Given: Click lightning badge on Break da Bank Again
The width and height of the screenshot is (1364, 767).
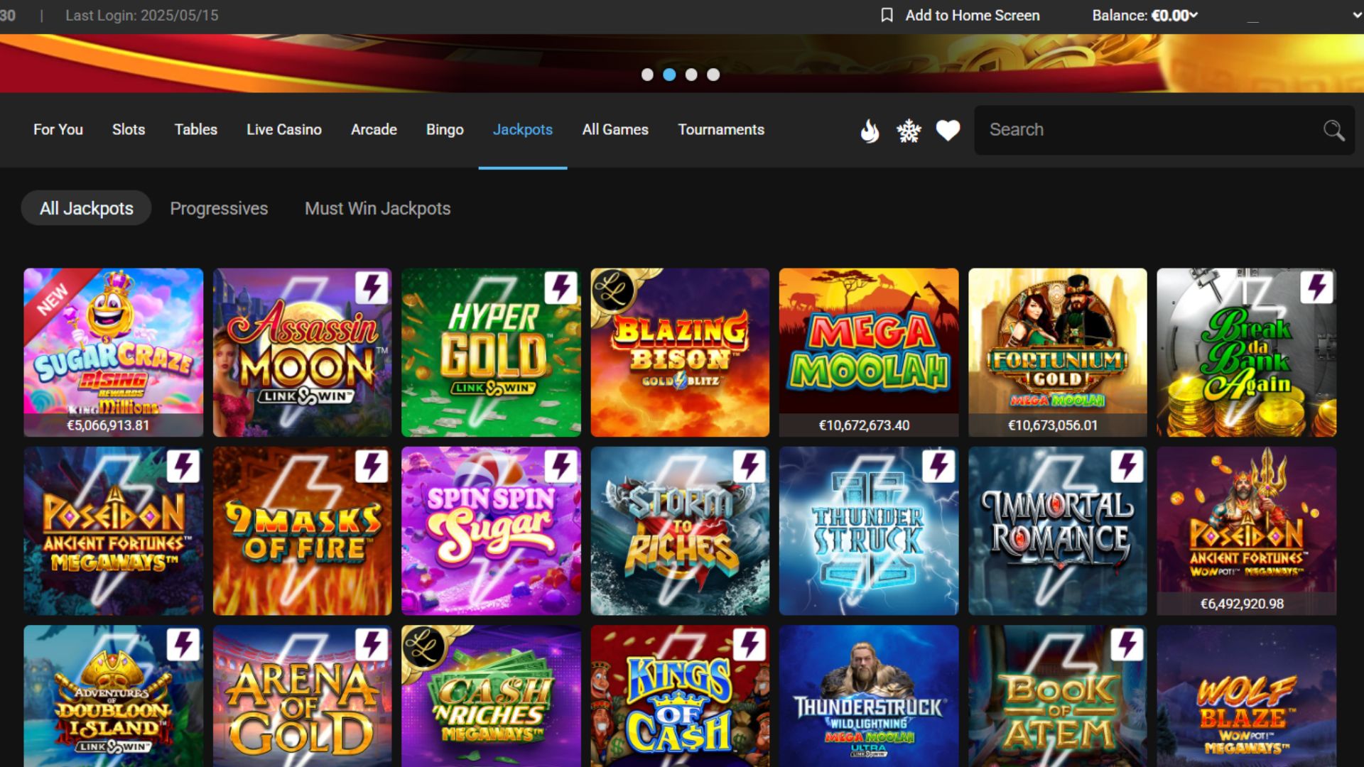Looking at the screenshot, I should pyautogui.click(x=1316, y=288).
